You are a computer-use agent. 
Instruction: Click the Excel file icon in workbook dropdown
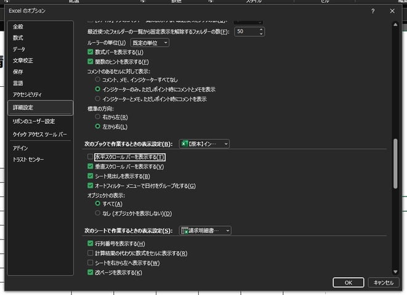click(184, 144)
